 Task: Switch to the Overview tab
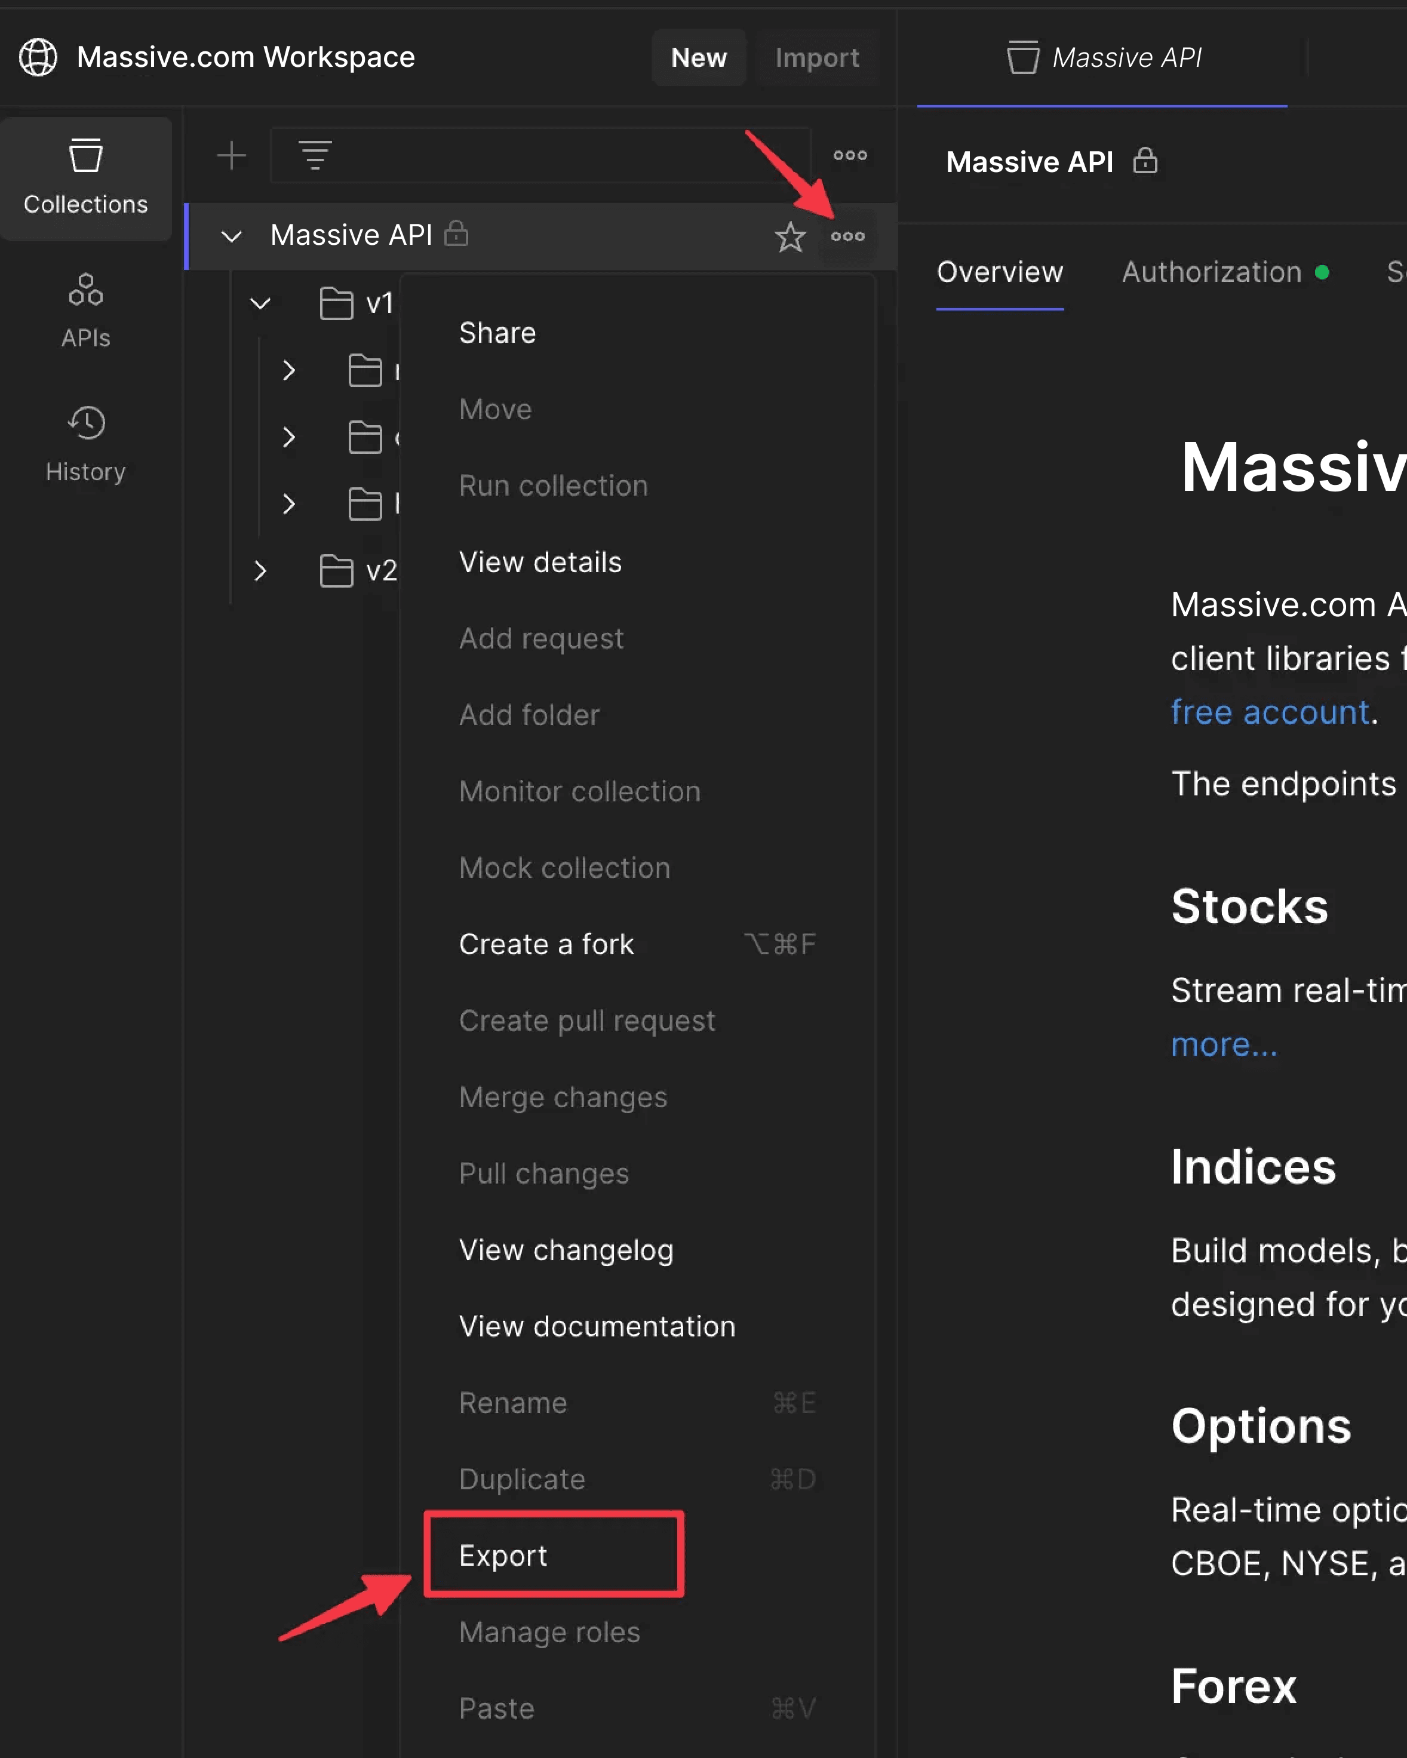999,272
